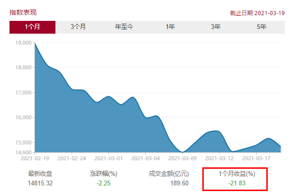The height and width of the screenshot is (192, 299).
Task: Click the 2021-03-01 axis date
Action: click(x=109, y=159)
